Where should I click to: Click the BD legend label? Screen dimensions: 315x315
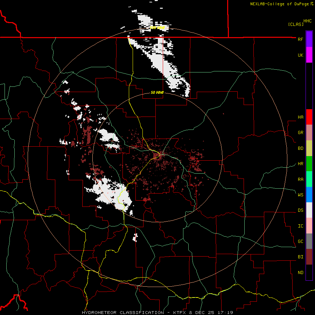pyautogui.click(x=300, y=148)
